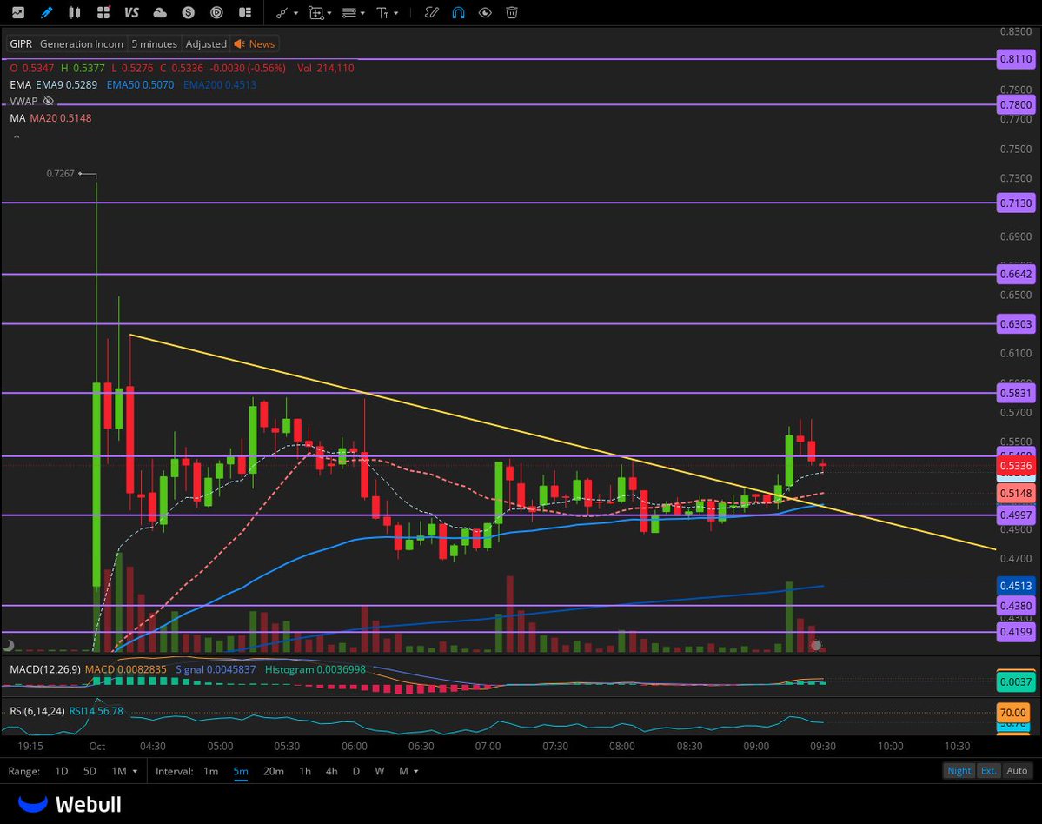Expand the measure tool dropdown arrow

pyautogui.click(x=329, y=13)
